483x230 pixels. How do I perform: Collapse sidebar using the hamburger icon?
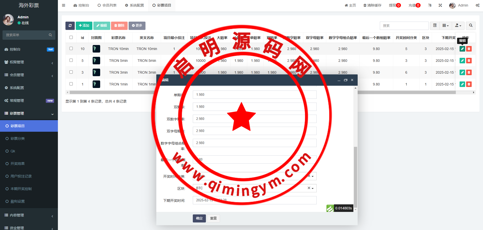(63, 5)
